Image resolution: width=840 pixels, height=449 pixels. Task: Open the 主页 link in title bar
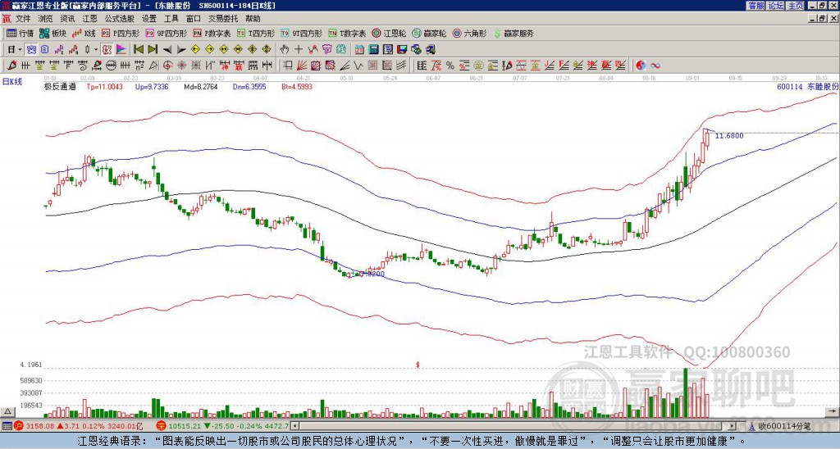pyautogui.click(x=796, y=6)
